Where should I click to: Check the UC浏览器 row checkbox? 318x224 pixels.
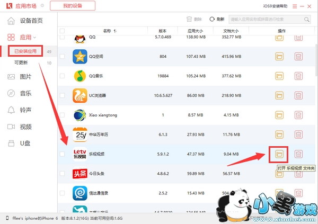pyautogui.click(x=62, y=95)
